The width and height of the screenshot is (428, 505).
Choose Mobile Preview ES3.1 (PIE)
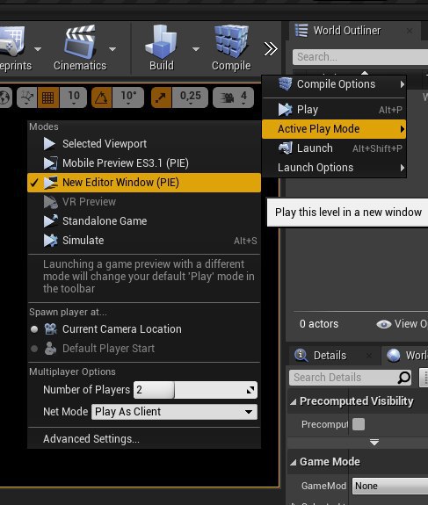(144, 163)
